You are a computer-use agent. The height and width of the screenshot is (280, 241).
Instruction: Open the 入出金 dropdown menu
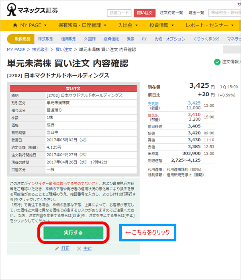128,25
